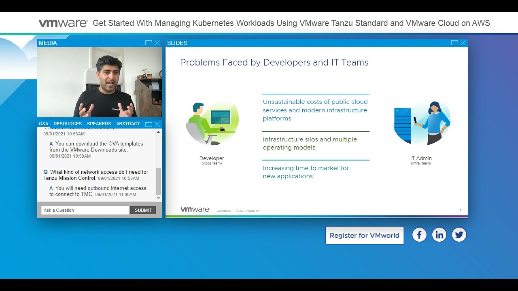Open the Twitter share icon
This screenshot has width=518, height=291.
coord(459,235)
